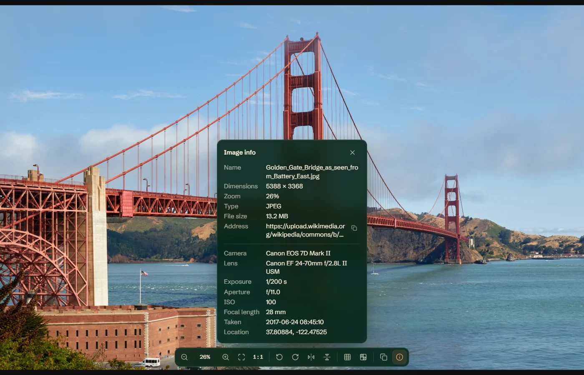Set zoom to actual size with 1:1
584x375 pixels.
point(258,357)
